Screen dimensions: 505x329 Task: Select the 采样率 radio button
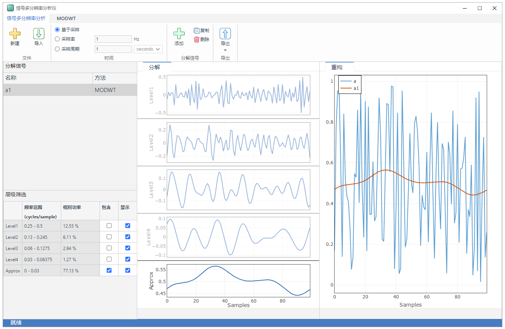(x=57, y=39)
